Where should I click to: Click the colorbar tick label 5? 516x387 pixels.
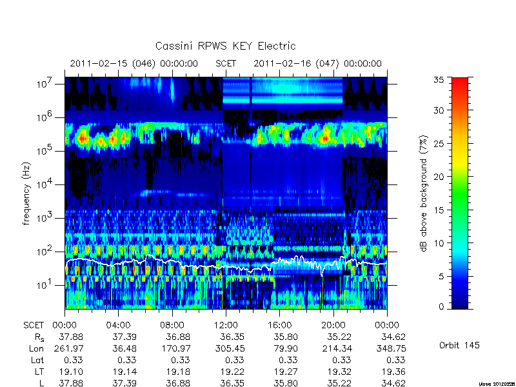[x=441, y=276]
